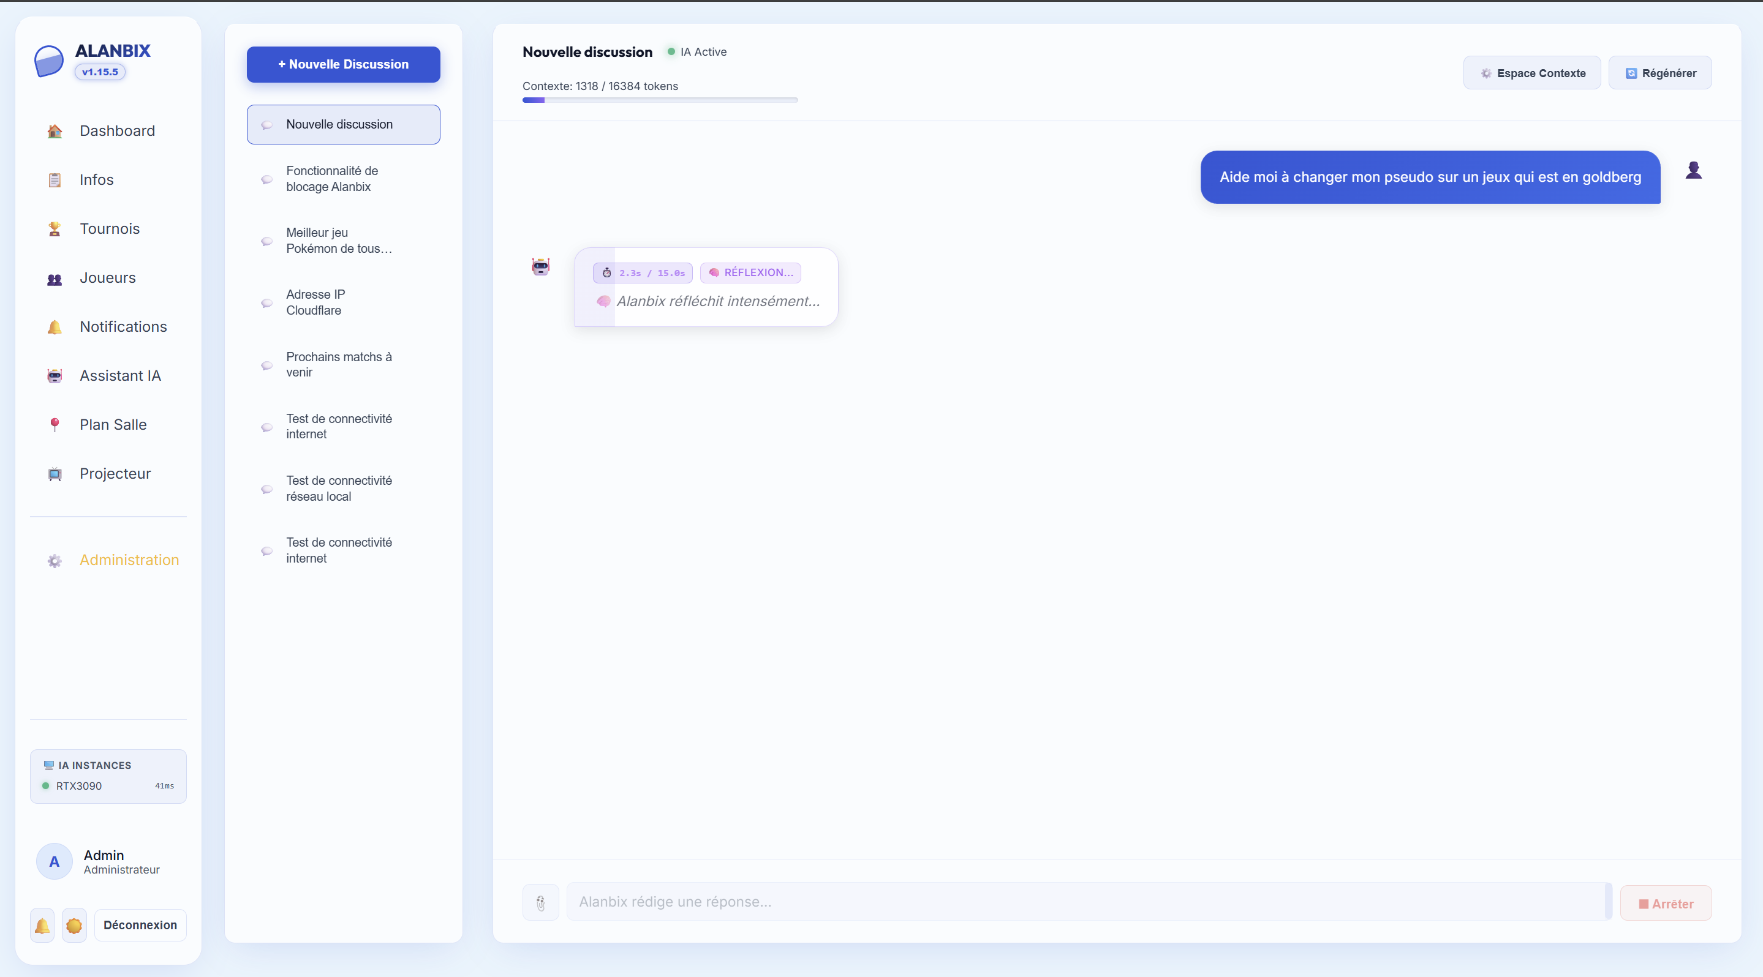Screen dimensions: 1763x977
Task: Click the Administrateur role label
Action: [x=121, y=870]
